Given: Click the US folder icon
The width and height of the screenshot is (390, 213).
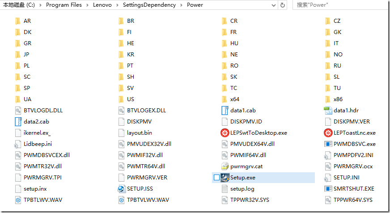Looking at the screenshot, I should coord(121,99).
